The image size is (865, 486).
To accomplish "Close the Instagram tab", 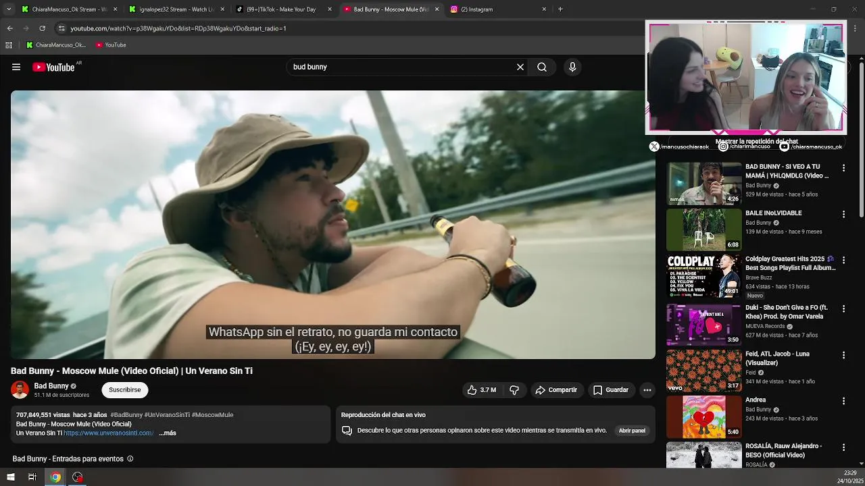I will pos(544,9).
